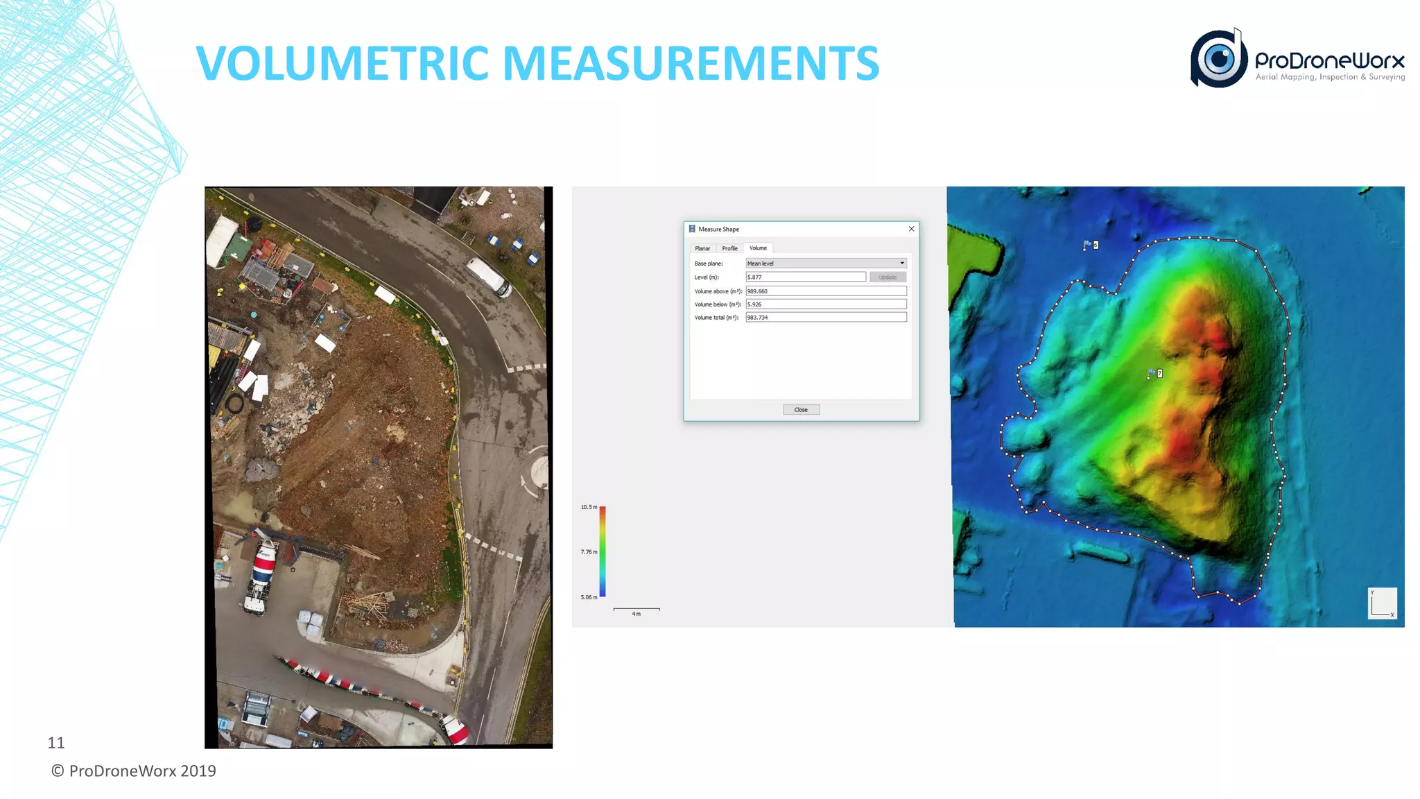Viewport: 1420px width, 799px height.
Task: Click the Measure Shape dialog title icon
Action: 691,229
